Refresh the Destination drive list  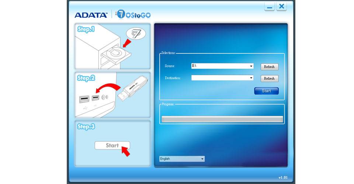tap(270, 79)
